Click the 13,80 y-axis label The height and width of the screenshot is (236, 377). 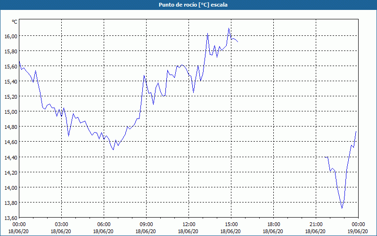point(11,203)
